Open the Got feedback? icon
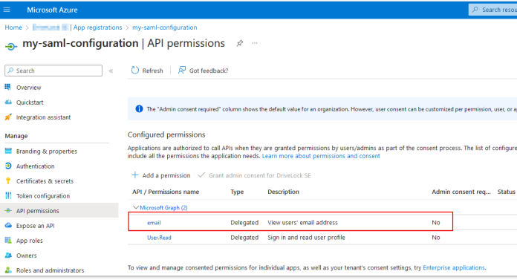 click(182, 71)
